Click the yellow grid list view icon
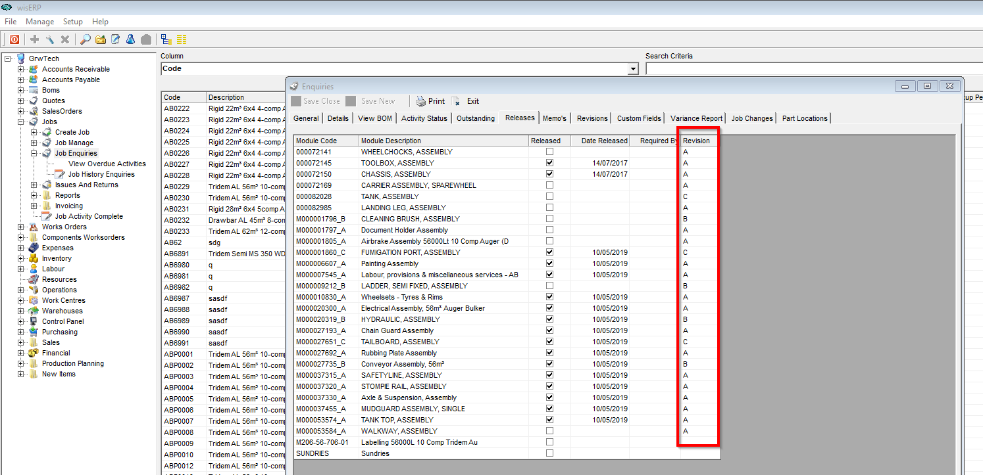This screenshot has height=475, width=983. coord(182,39)
